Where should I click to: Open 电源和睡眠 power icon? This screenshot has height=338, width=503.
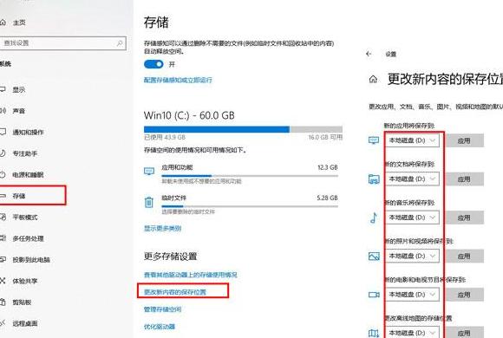point(3,174)
